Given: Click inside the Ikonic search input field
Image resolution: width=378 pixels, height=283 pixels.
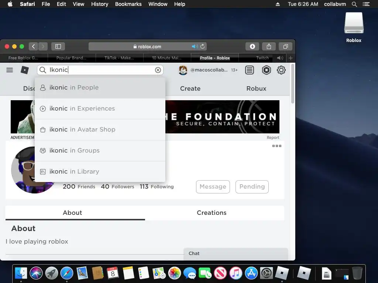Looking at the screenshot, I should [x=100, y=70].
